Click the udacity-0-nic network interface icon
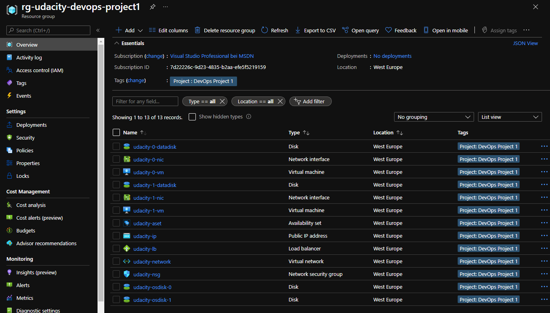The height and width of the screenshot is (313, 550). [127, 159]
